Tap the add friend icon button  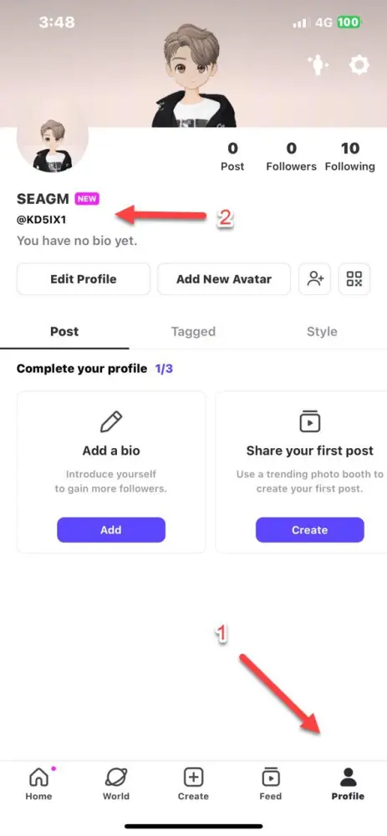click(x=315, y=279)
